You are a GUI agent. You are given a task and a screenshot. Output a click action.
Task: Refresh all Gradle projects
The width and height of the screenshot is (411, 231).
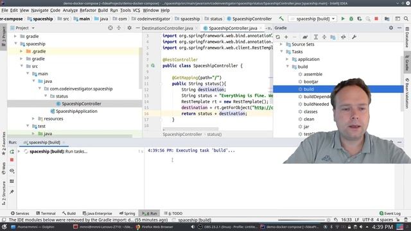click(x=278, y=37)
